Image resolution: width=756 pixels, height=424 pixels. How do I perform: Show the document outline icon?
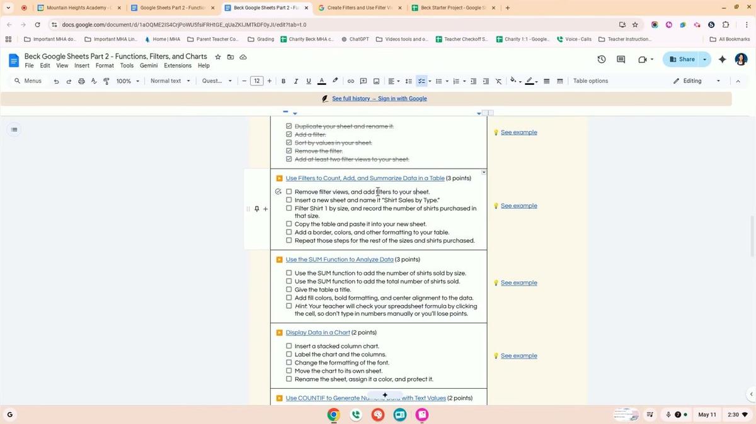[14, 130]
